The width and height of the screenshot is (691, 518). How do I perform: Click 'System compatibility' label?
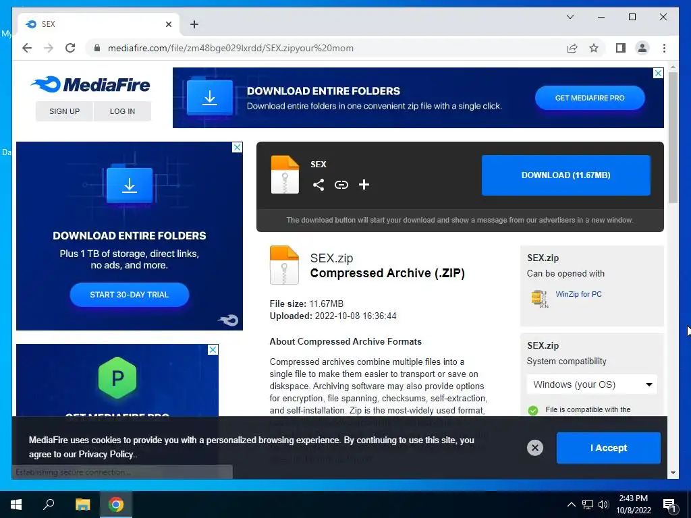[x=566, y=362]
